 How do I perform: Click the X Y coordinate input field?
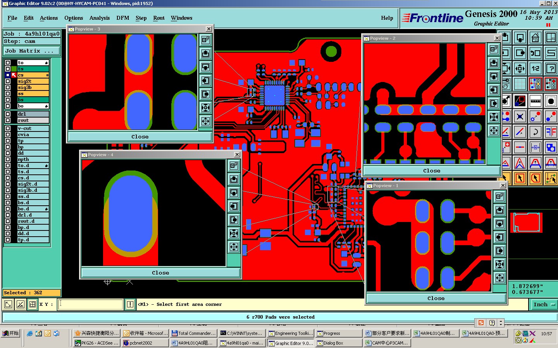pyautogui.click(x=91, y=304)
